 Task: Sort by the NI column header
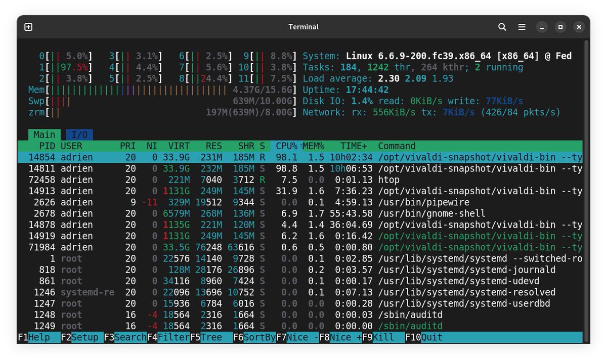152,146
